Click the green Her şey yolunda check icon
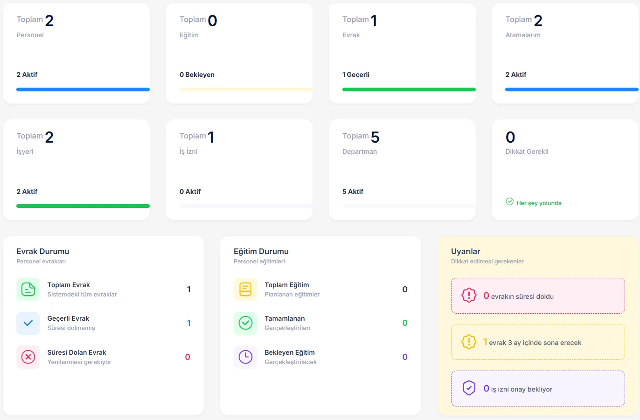The width and height of the screenshot is (640, 420). (510, 202)
